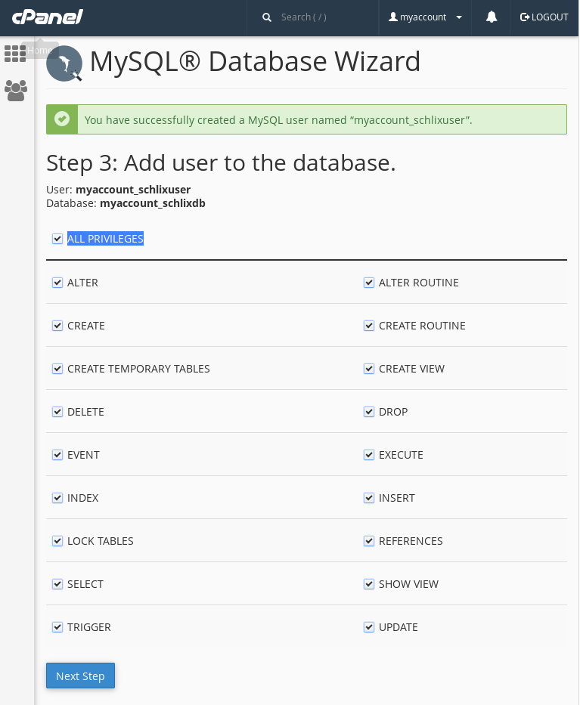The image size is (580, 705).
Task: Uncheck the ALTER ROUTINE privilege
Action: click(369, 283)
